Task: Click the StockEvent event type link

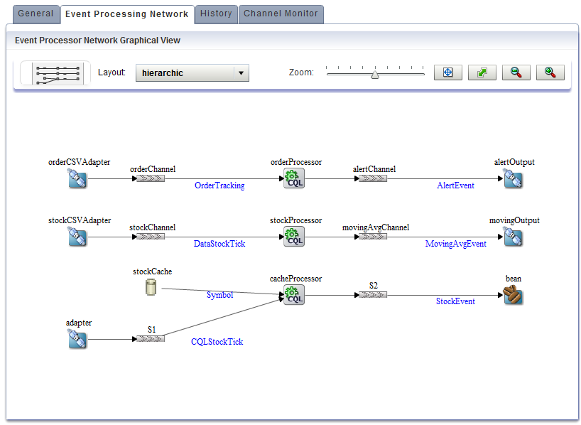Action: click(x=455, y=301)
